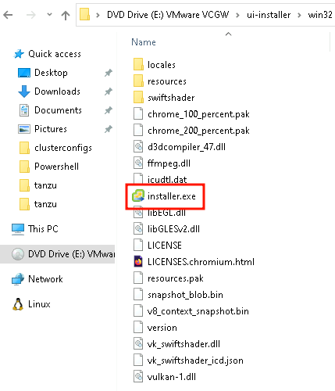This screenshot has height=391, width=335.
Task: Open the recent locations dropdown arrow
Action: (x=49, y=15)
